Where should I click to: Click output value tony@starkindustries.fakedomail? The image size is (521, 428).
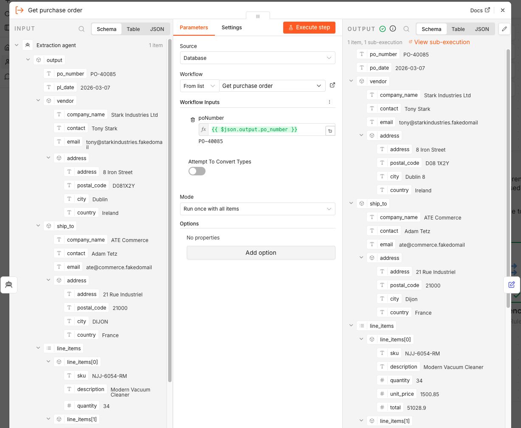click(x=438, y=122)
